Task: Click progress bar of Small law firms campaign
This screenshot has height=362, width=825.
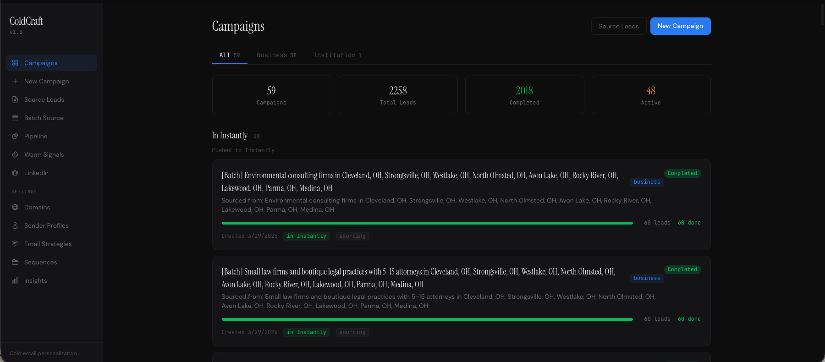Action: [427, 319]
